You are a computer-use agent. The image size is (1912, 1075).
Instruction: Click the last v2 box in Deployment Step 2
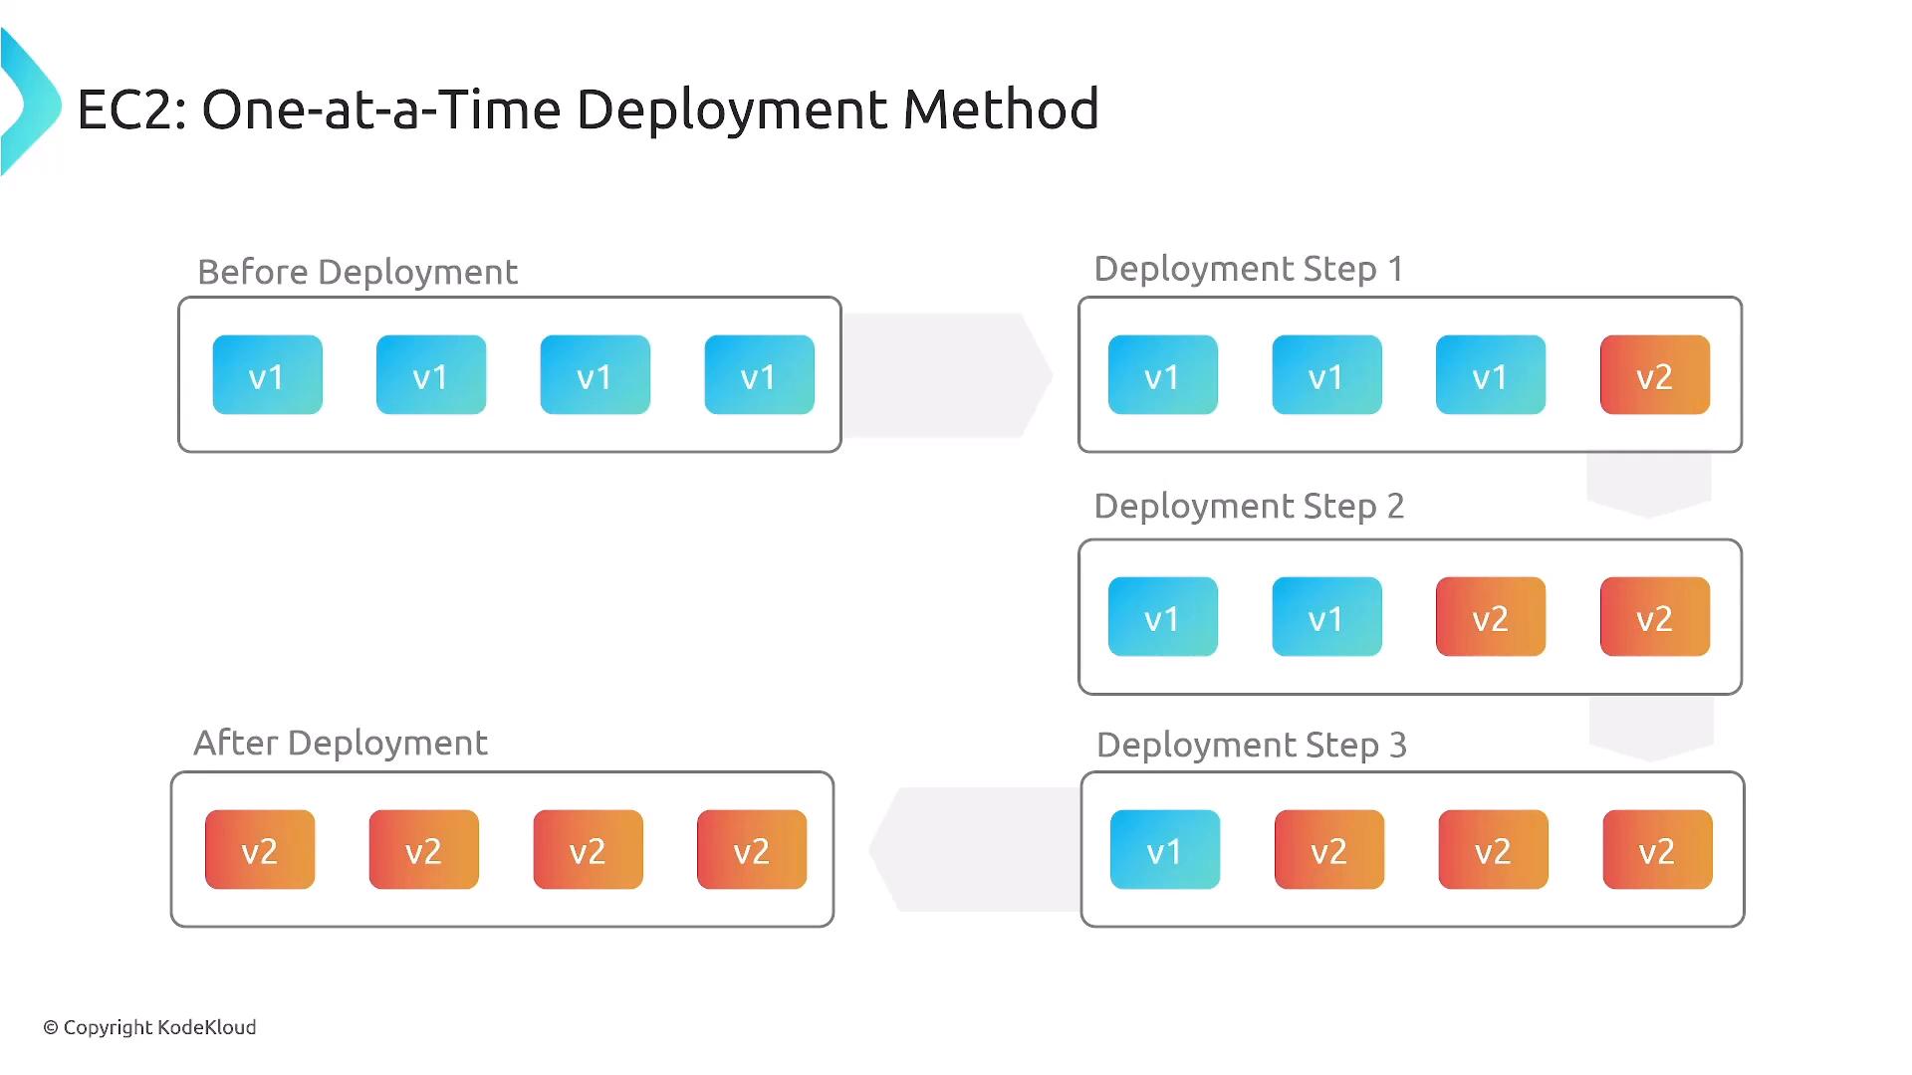coord(1655,616)
